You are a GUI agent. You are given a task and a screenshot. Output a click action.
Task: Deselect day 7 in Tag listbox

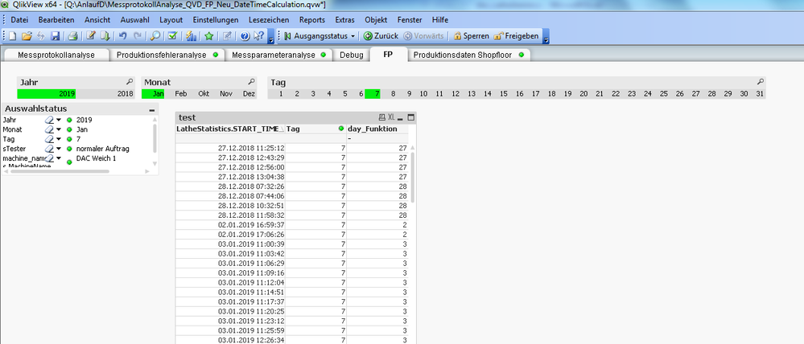tap(373, 94)
